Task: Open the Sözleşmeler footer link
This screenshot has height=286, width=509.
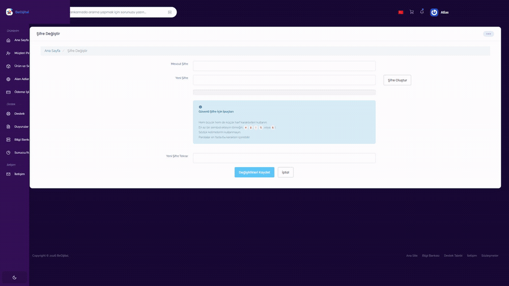Action: point(490,256)
